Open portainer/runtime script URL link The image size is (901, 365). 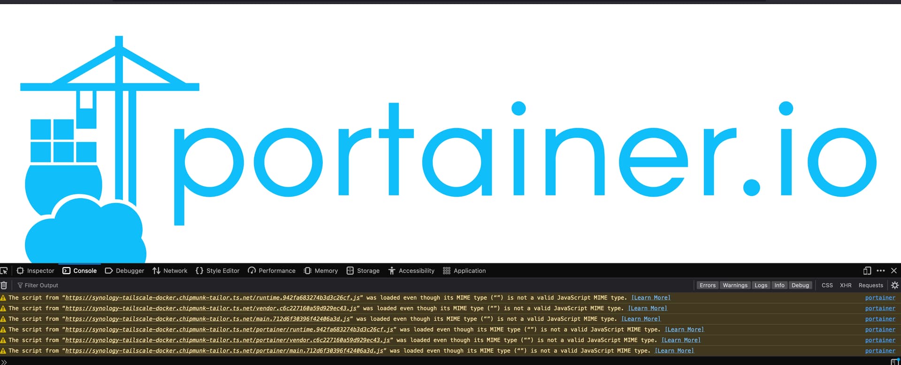coord(229,329)
